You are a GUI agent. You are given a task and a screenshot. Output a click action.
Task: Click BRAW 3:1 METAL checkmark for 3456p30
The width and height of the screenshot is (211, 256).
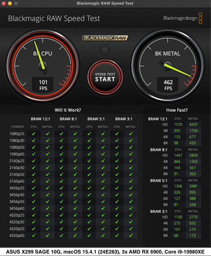(131, 195)
